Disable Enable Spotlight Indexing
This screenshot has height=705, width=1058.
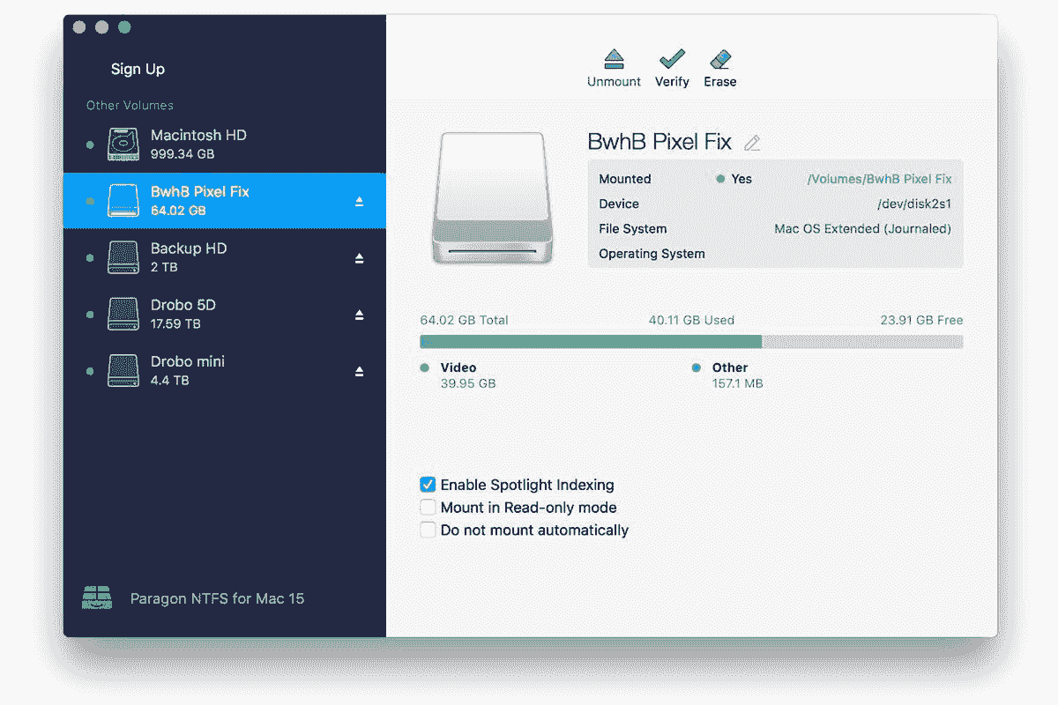pos(428,485)
